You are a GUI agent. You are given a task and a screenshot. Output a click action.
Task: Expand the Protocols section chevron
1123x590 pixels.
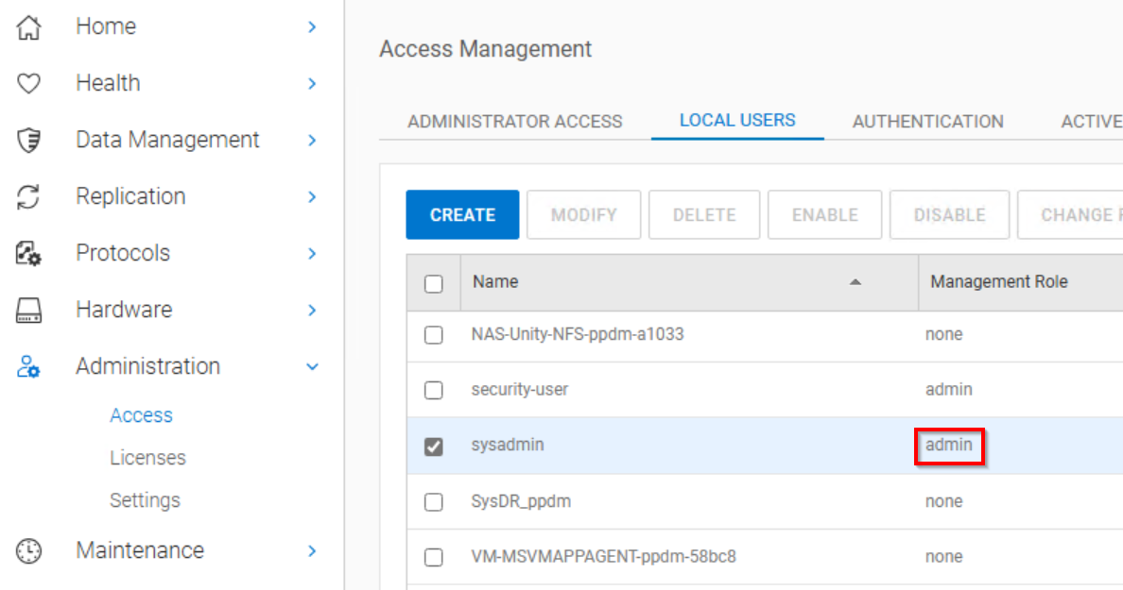[312, 253]
